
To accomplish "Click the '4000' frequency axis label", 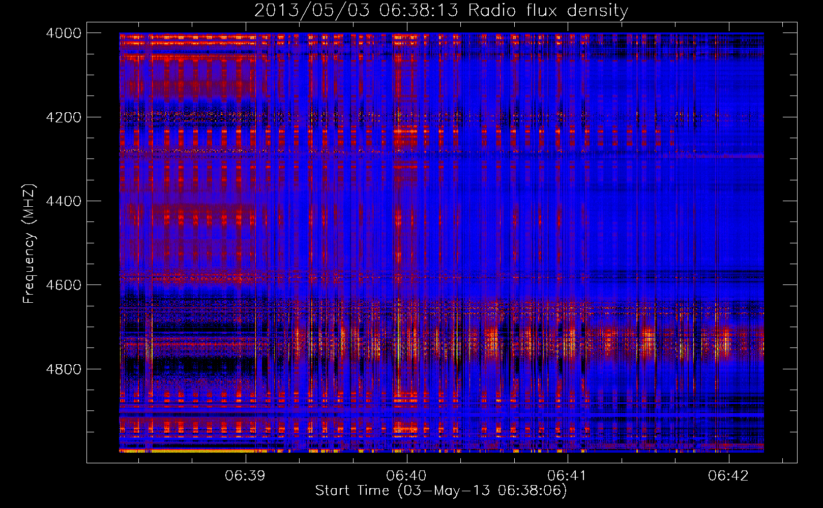I will click(x=64, y=33).
